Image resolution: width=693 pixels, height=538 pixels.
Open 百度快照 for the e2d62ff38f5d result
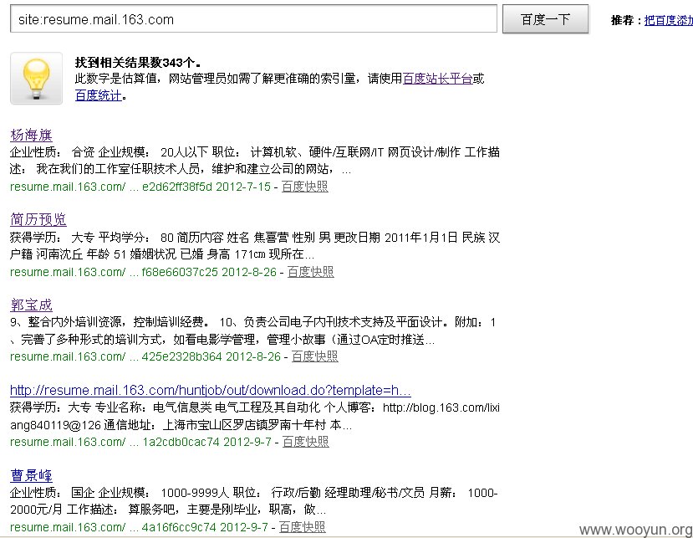tap(304, 187)
